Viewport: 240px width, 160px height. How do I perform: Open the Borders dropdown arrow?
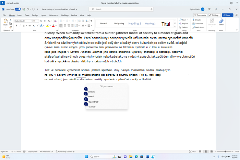point(92,26)
